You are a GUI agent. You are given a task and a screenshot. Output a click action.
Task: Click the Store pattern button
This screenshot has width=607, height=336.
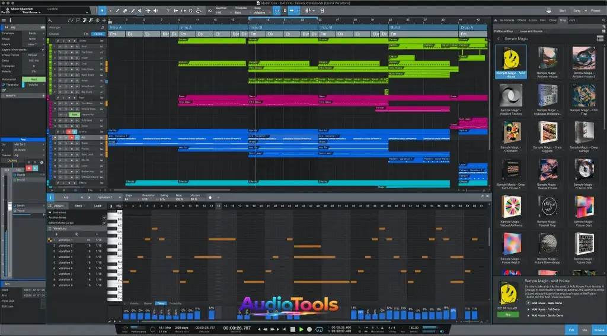click(78, 206)
